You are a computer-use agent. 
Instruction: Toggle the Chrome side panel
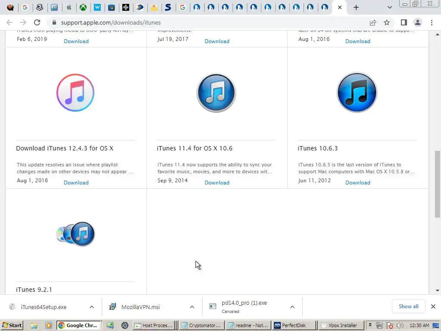(x=404, y=22)
